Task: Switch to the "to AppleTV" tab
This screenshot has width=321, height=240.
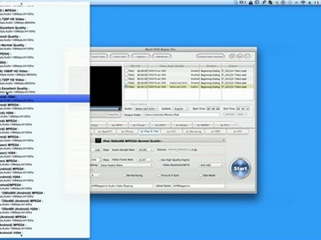Action: pyautogui.click(x=105, y=131)
